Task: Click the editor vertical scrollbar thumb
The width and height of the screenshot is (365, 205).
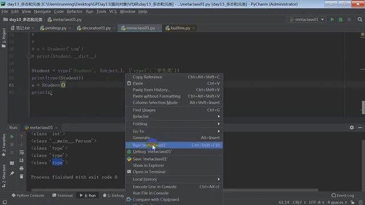Action: coord(363,108)
